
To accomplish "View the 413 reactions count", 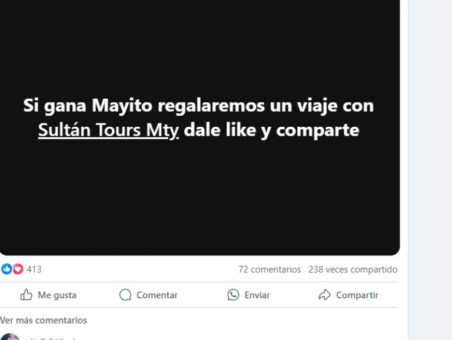I will point(34,270).
